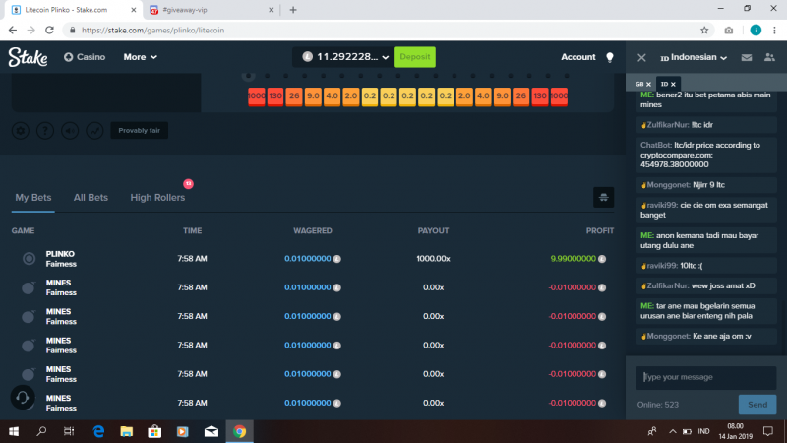Open the live statistics chart icon
Image resolution: width=787 pixels, height=443 pixels.
point(94,131)
